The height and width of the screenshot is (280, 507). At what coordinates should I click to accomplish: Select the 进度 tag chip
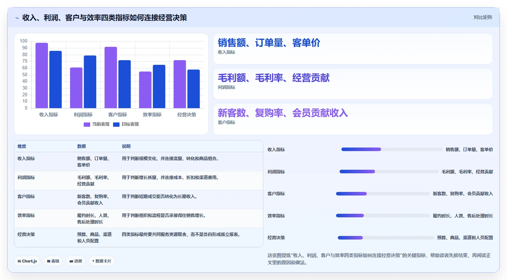click(x=75, y=261)
